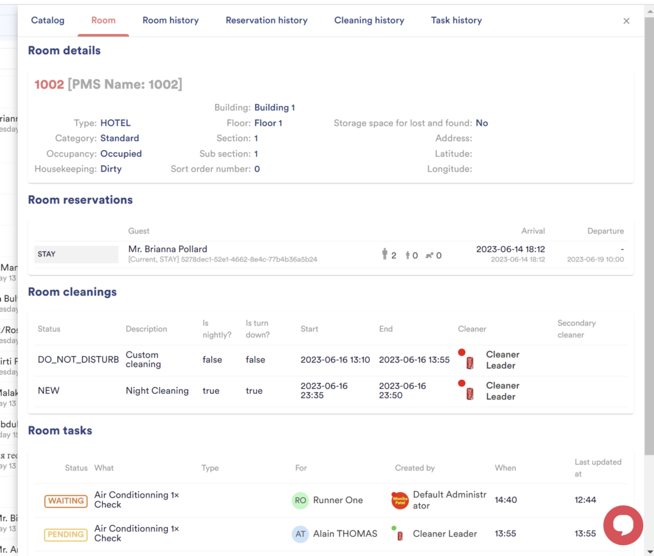Click the adults count icon in reservation

pyautogui.click(x=384, y=255)
